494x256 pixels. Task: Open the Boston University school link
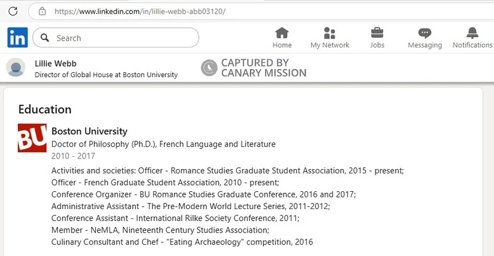point(90,131)
